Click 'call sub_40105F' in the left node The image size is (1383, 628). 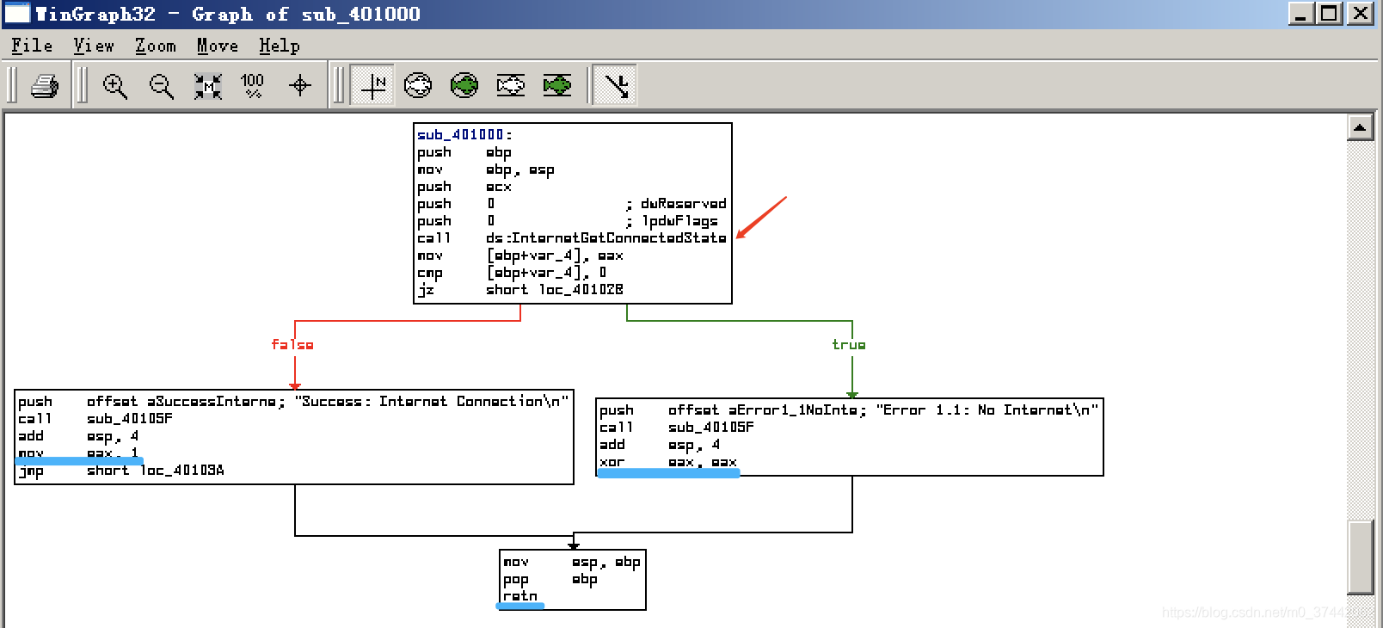tap(95, 419)
